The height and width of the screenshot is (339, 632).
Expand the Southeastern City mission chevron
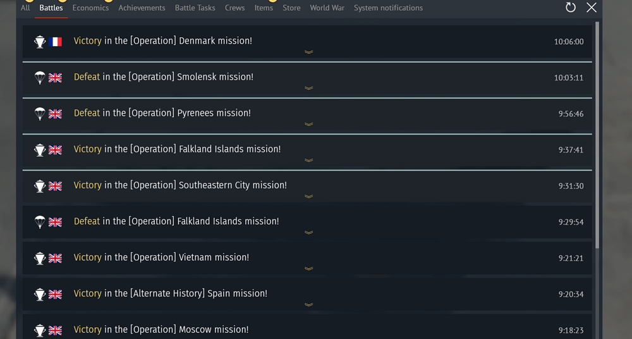click(x=309, y=197)
